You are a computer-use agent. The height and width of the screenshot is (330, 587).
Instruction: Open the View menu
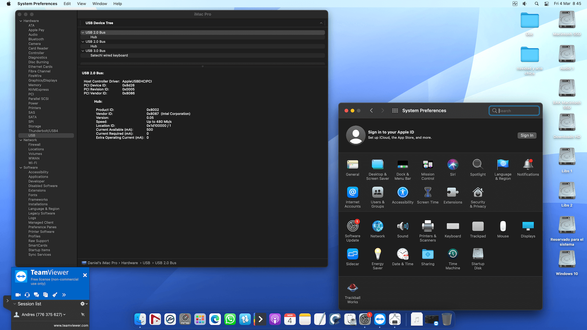point(82,4)
